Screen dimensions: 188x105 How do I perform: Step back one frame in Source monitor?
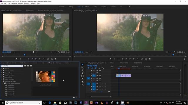pyautogui.click(x=33, y=59)
